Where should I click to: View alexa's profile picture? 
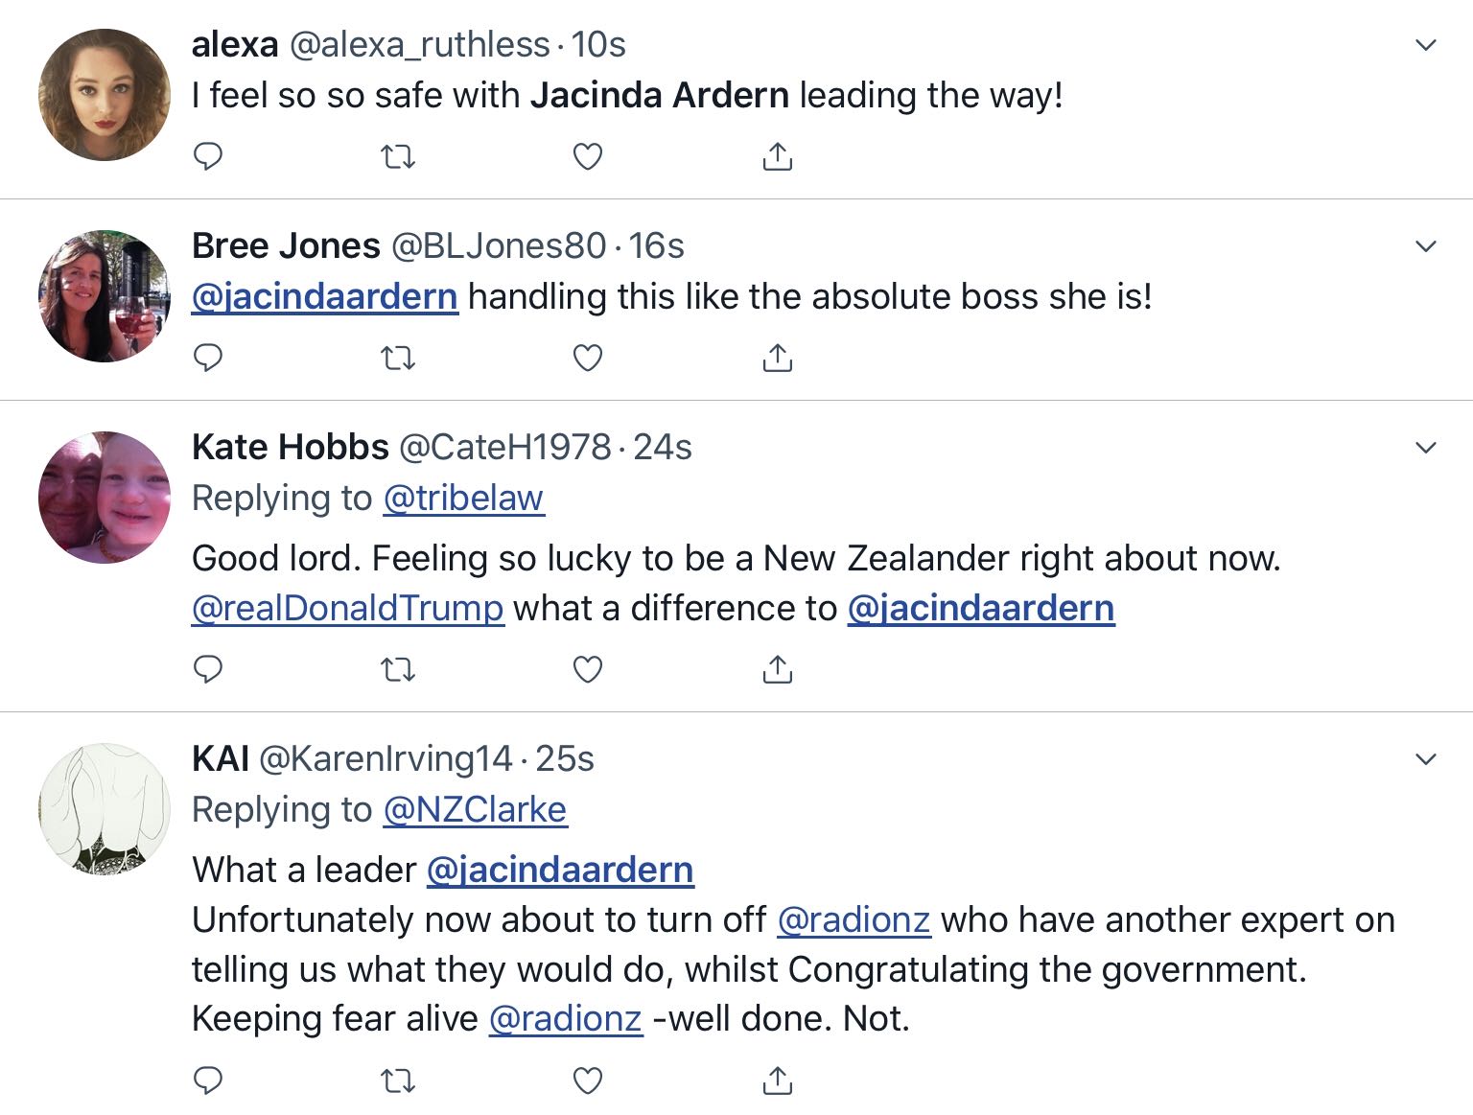(x=105, y=95)
